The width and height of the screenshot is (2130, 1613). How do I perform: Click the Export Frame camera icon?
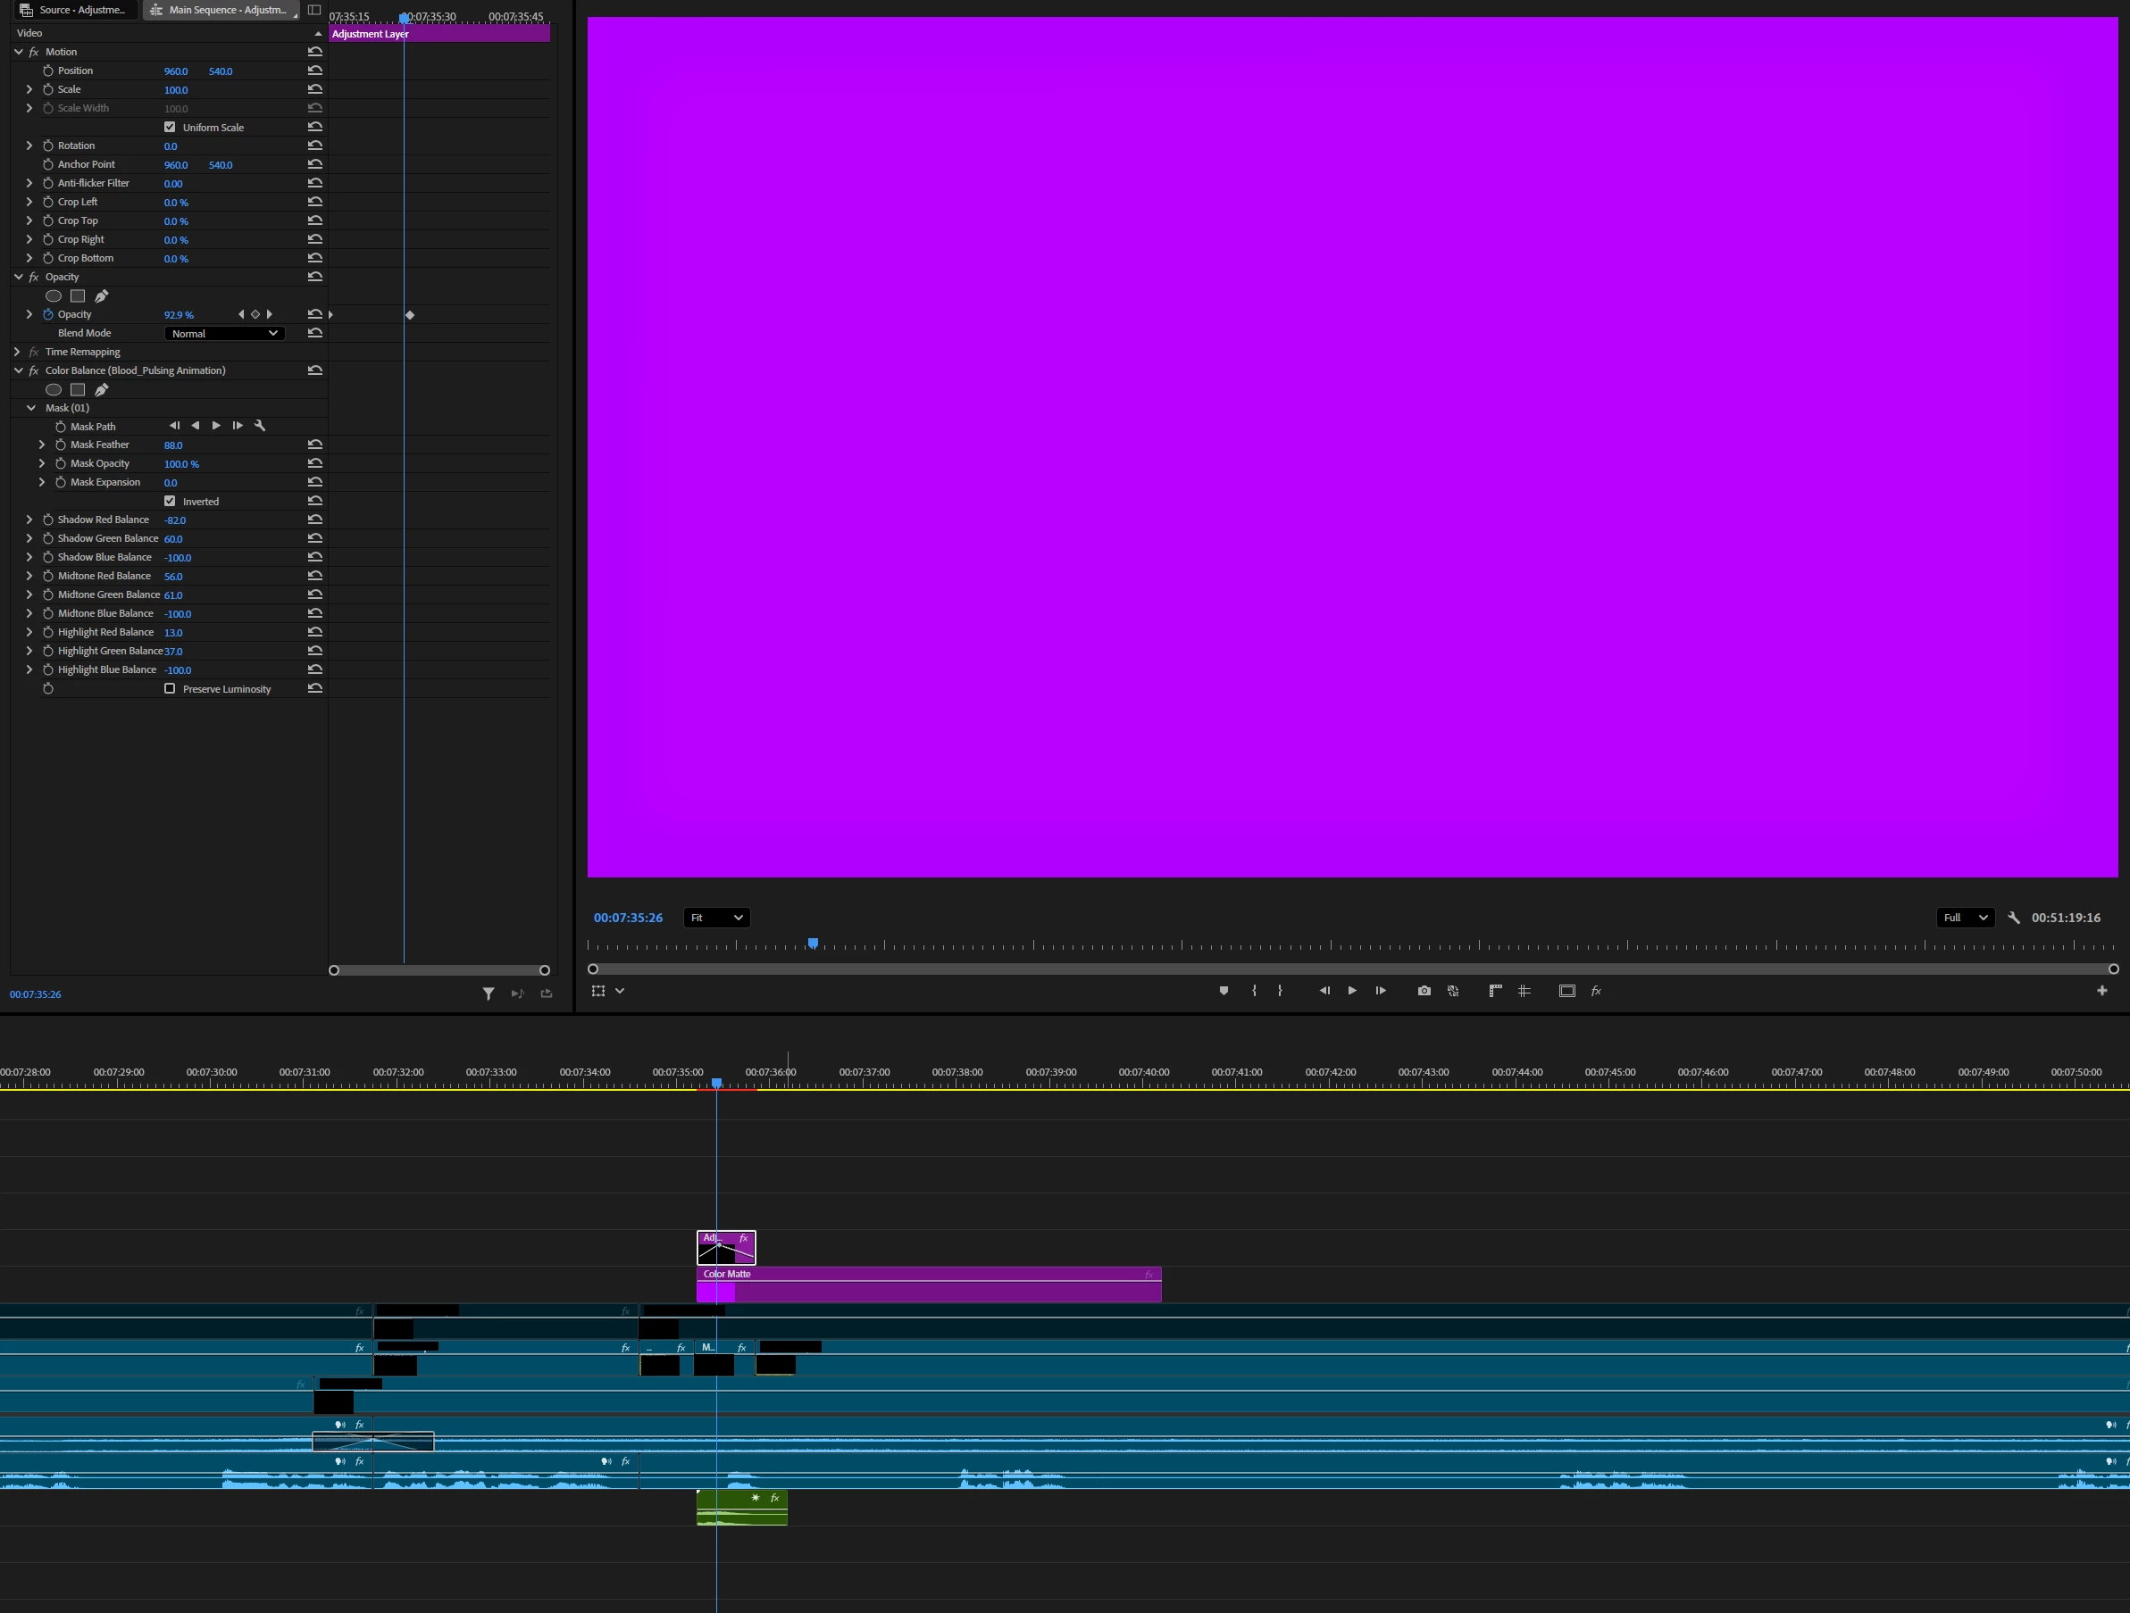point(1424,990)
